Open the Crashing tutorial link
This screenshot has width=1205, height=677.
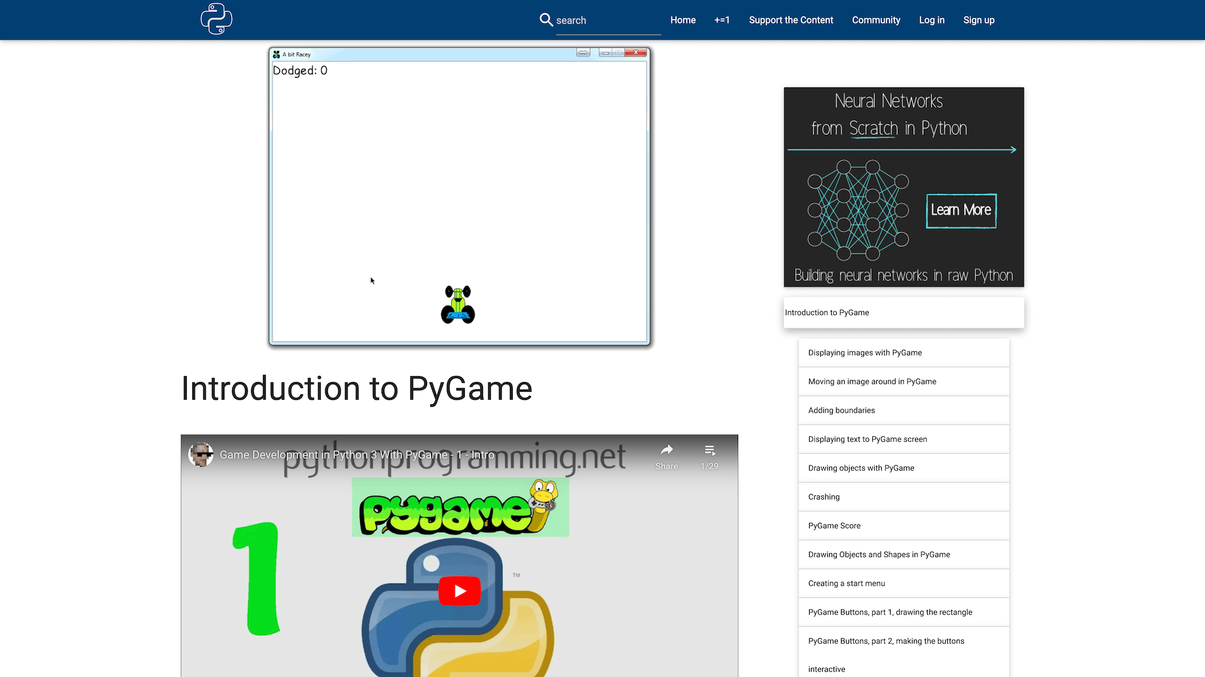pos(823,497)
